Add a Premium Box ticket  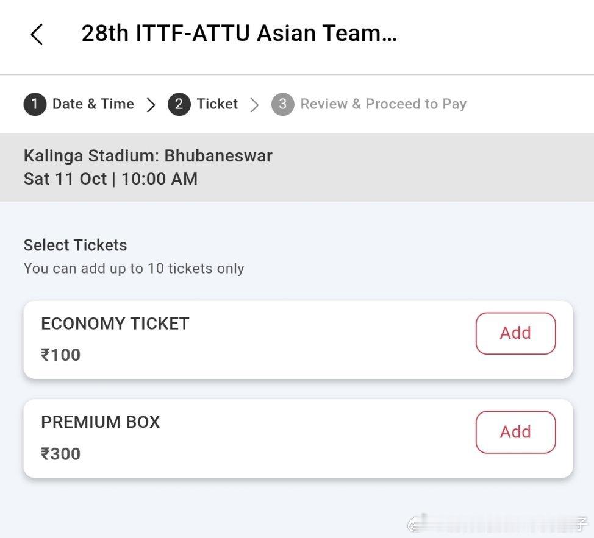[x=515, y=432]
